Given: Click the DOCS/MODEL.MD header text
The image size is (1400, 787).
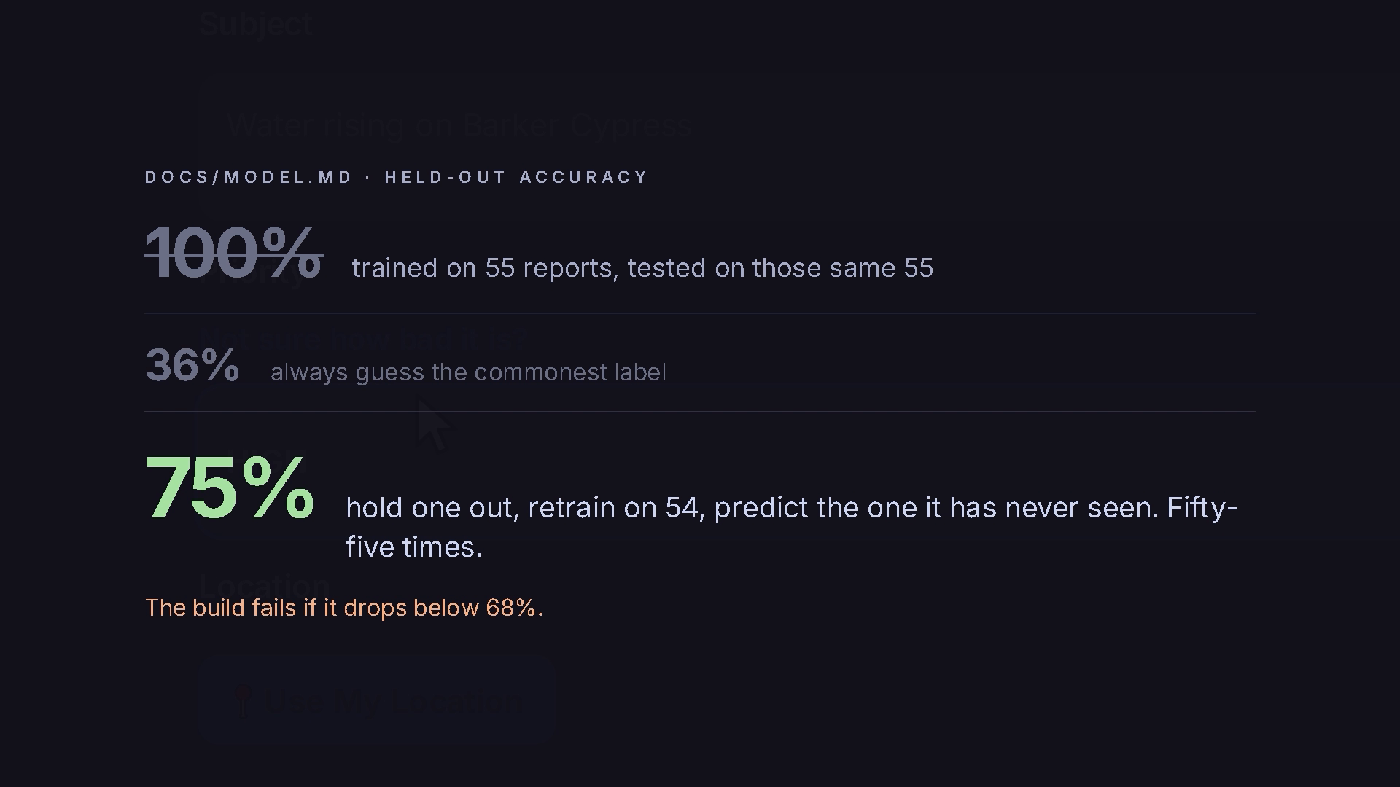Looking at the screenshot, I should (249, 177).
